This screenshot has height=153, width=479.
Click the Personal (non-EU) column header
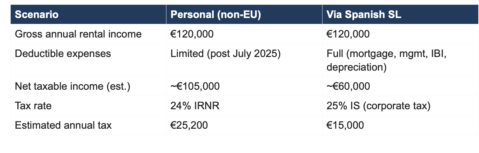point(216,15)
